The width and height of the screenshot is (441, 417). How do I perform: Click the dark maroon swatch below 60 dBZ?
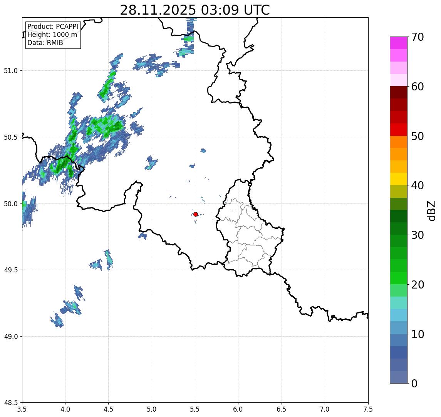[399, 92]
